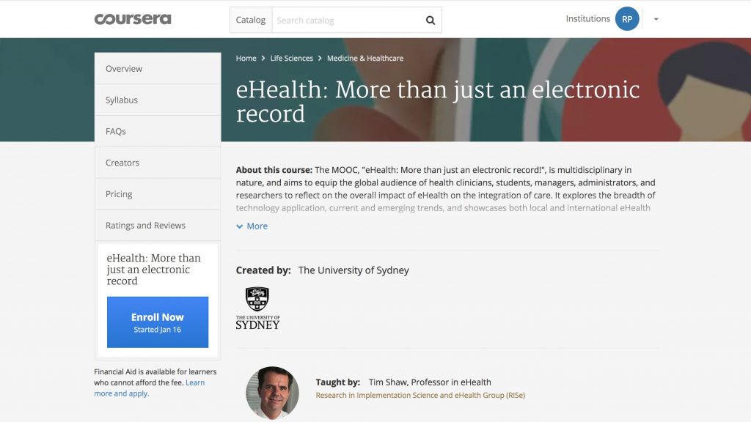Click the search magnifier icon
Viewport: 751px width, 422px height.
[x=430, y=20]
